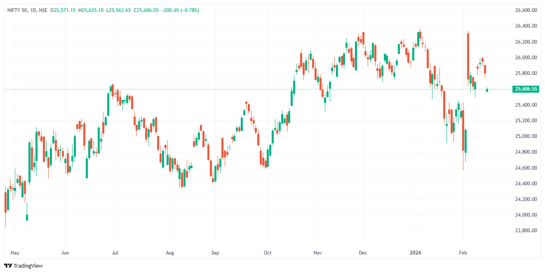Click the TradingView logo icon
Viewport: 545px width, 273px height.
pos(8,266)
